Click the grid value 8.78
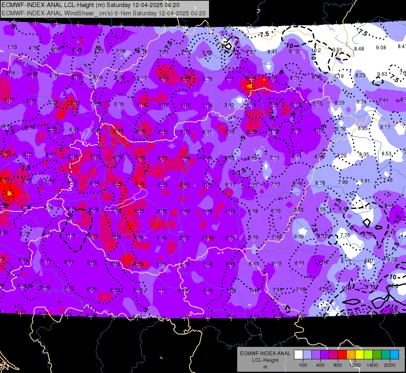Screen dimensions: 406x373 (x=320, y=183)
